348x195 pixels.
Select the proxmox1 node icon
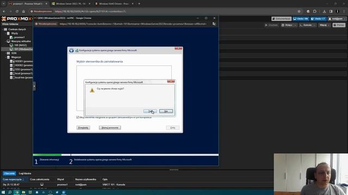[x=11, y=37]
